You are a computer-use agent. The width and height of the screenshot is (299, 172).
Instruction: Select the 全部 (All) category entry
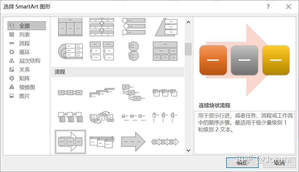(25, 26)
